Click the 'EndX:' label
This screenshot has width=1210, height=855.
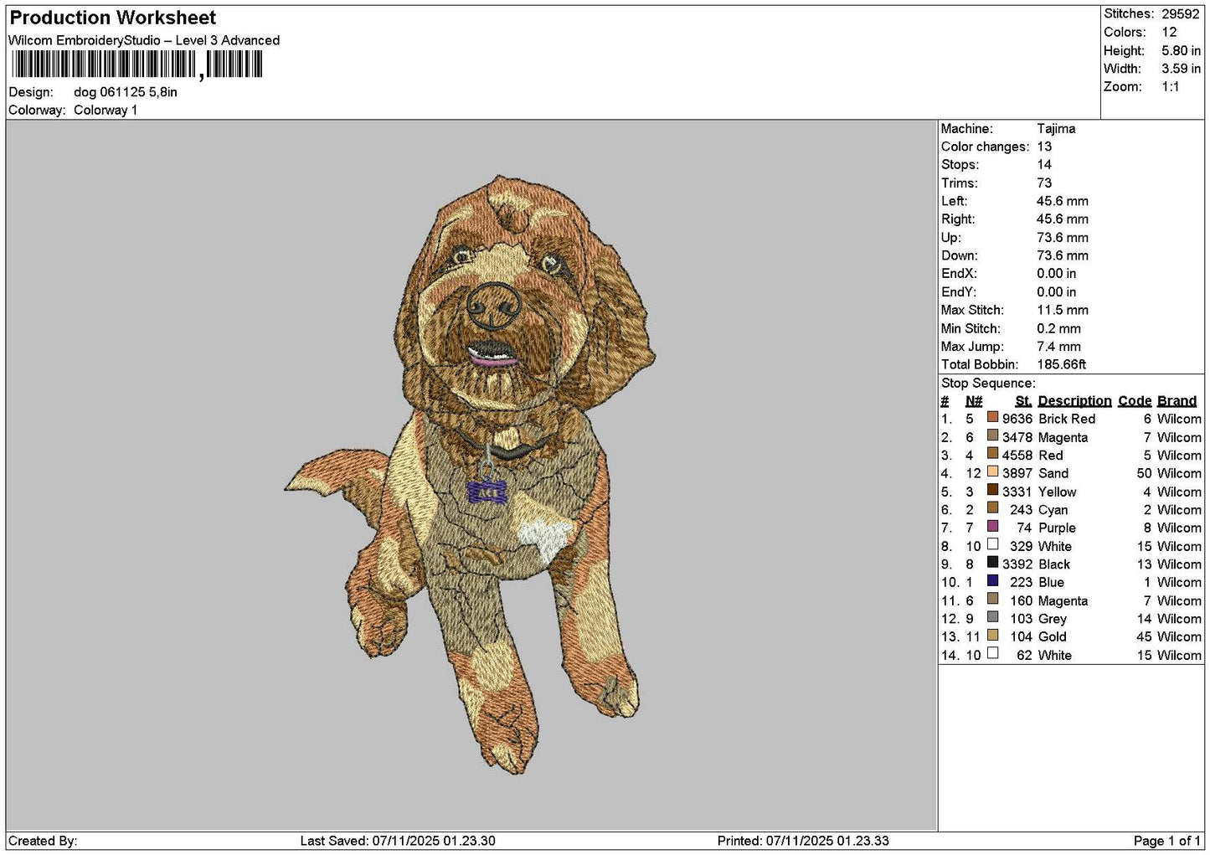coord(959,274)
